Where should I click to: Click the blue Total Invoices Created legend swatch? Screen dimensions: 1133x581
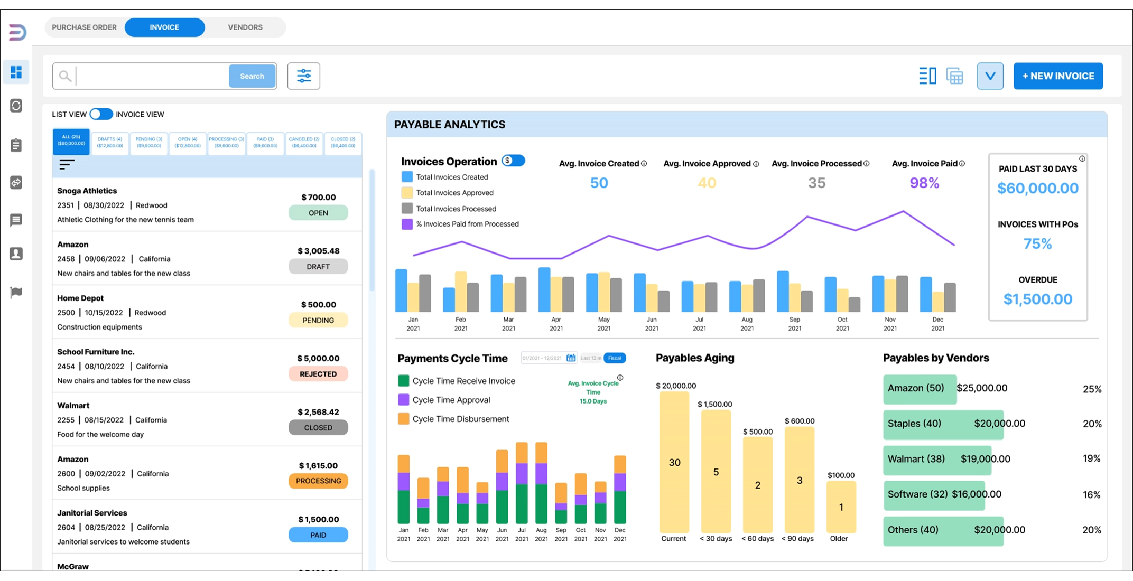[407, 177]
